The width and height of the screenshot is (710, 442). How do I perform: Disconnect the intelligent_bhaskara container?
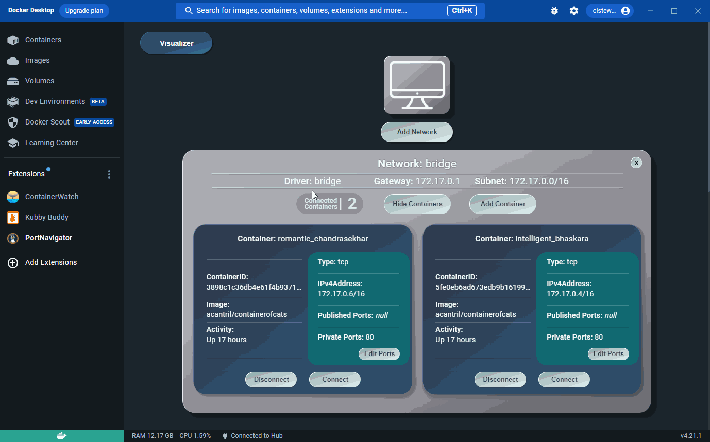[x=500, y=380]
